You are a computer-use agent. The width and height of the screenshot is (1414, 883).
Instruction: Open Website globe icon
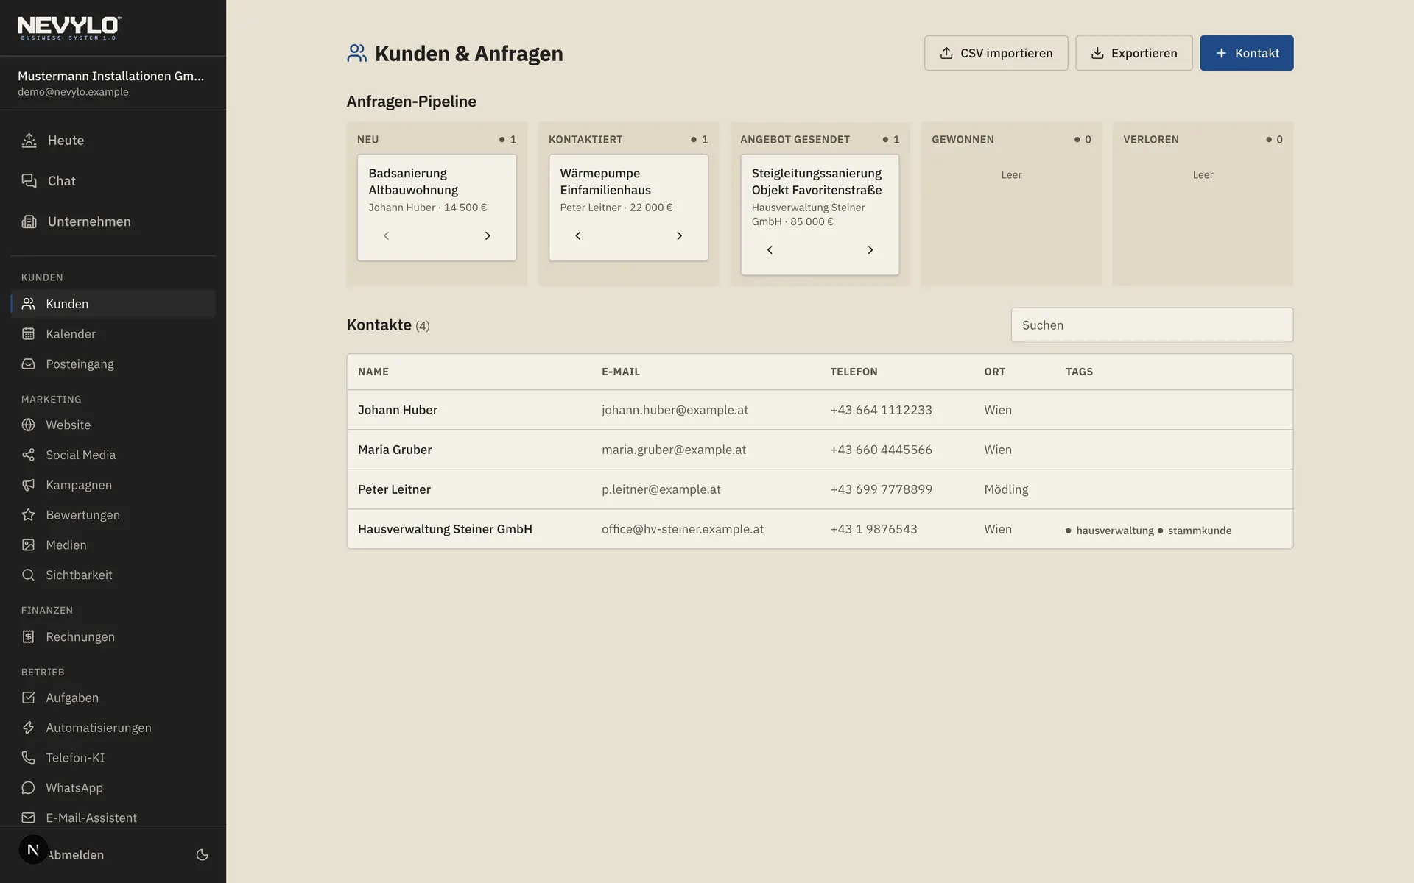point(29,425)
